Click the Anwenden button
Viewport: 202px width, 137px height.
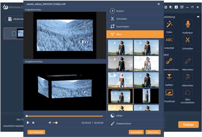coord(137,132)
